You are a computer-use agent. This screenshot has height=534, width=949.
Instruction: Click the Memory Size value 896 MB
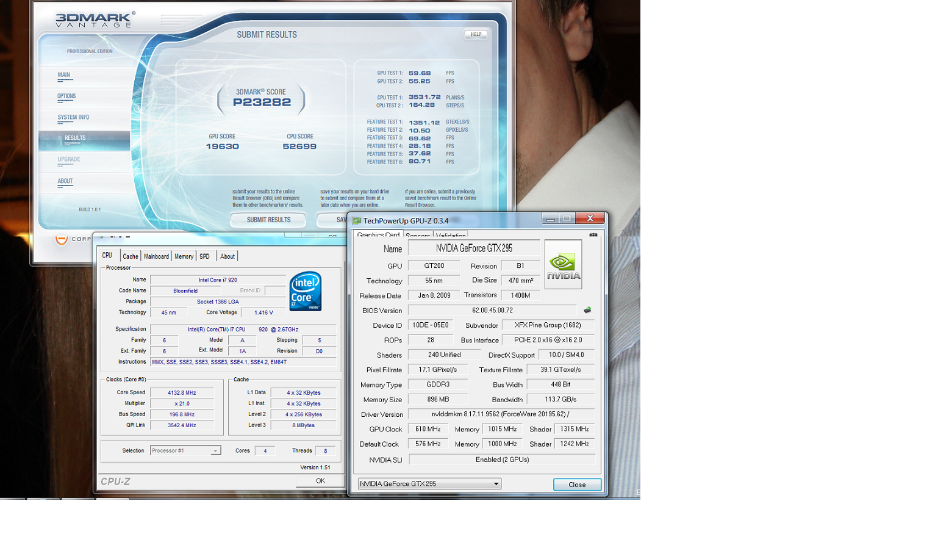(438, 399)
